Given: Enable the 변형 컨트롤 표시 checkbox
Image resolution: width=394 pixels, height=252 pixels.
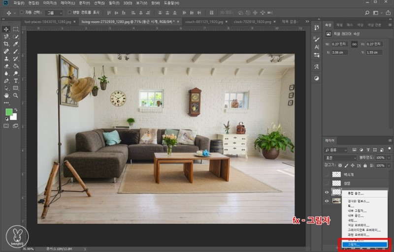Looking at the screenshot, I should pyautogui.click(x=69, y=12).
